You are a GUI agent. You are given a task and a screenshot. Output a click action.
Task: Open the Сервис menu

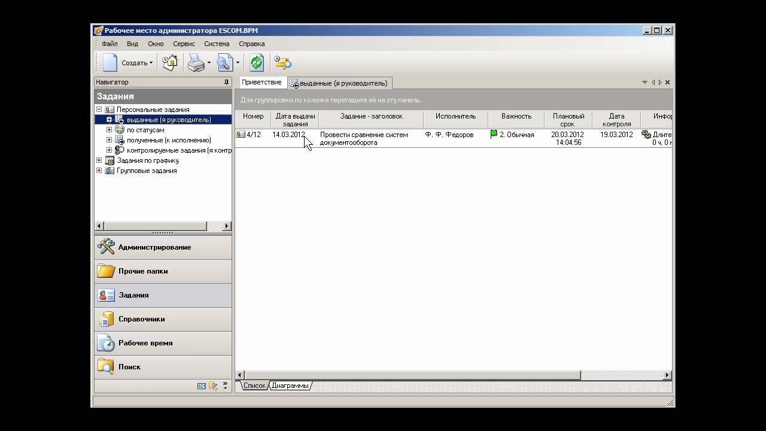click(x=184, y=44)
